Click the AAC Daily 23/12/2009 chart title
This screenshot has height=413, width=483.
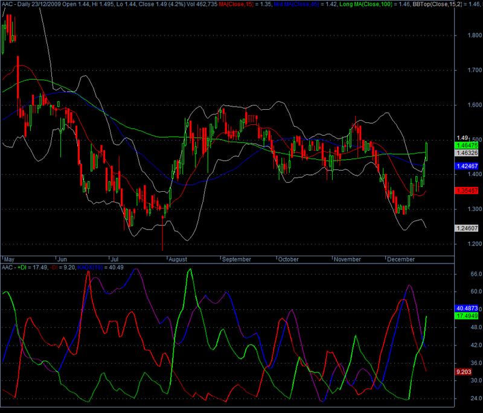pos(31,4)
